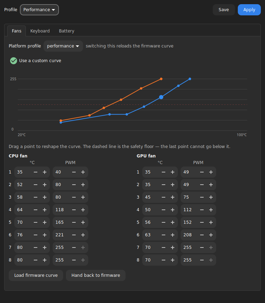Screen dimensions: 265x303
Task: Decrease CPU fan point 2 PWM
Action: coord(74,185)
